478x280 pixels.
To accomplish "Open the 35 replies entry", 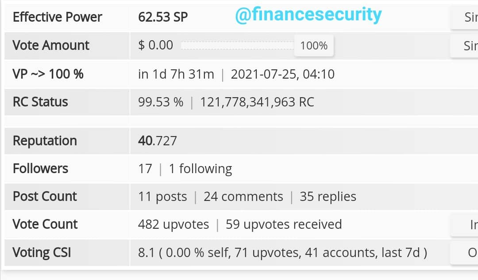I will pyautogui.click(x=328, y=197).
